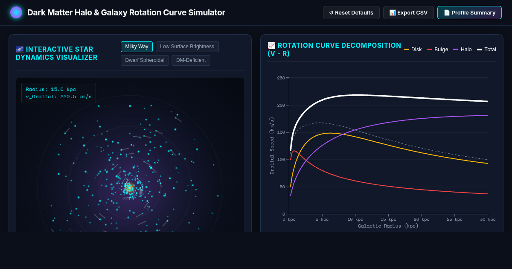Click the chart emoji icon in rotation curve title
This screenshot has height=269, width=512.
click(x=271, y=46)
